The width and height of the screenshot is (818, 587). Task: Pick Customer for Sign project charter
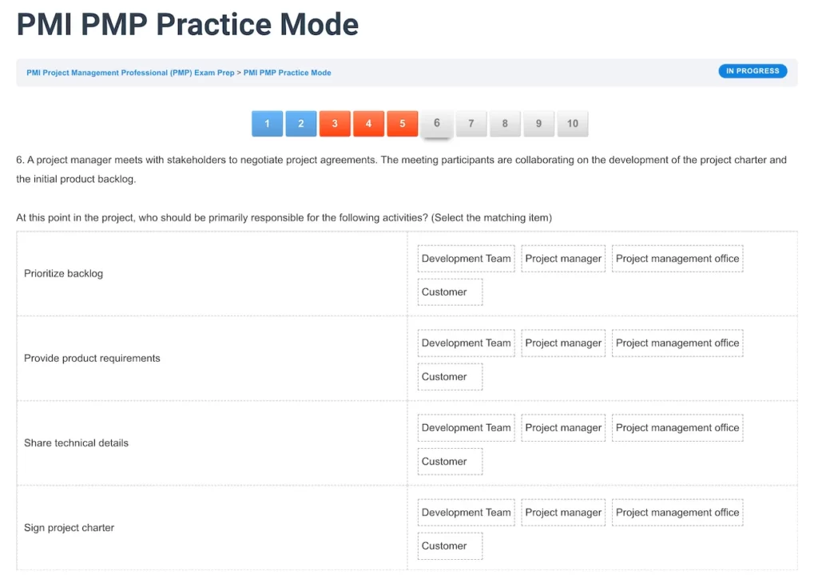(x=450, y=545)
